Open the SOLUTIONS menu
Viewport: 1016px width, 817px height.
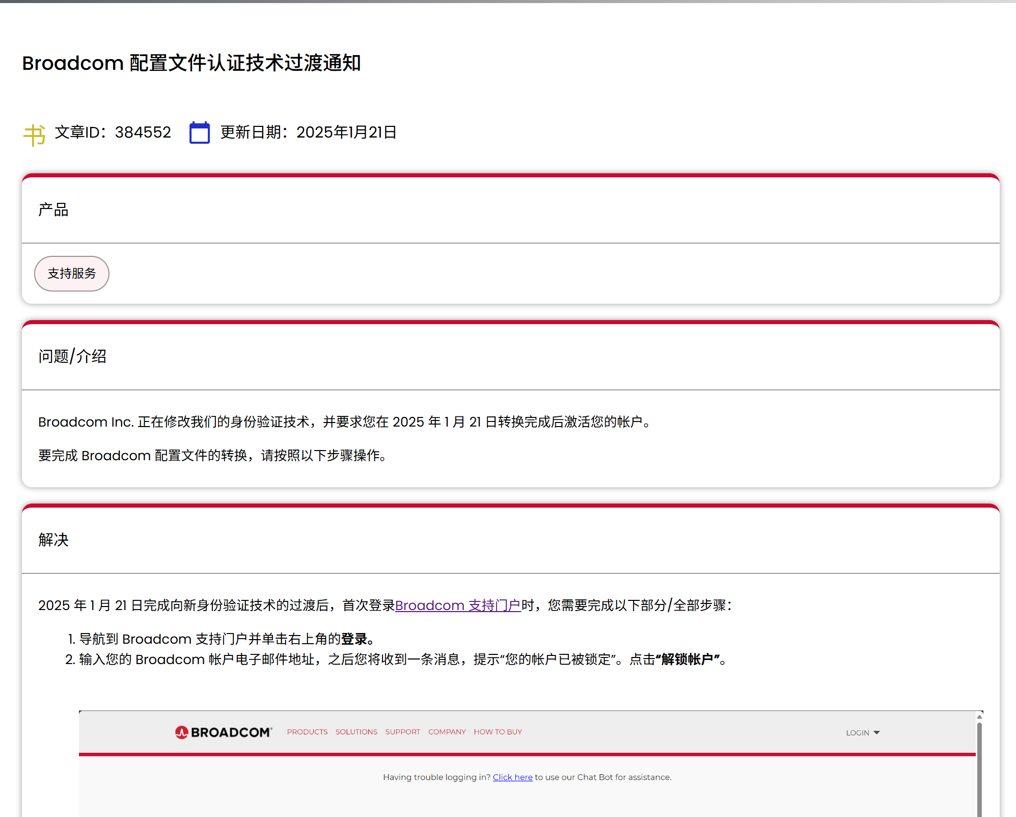356,732
